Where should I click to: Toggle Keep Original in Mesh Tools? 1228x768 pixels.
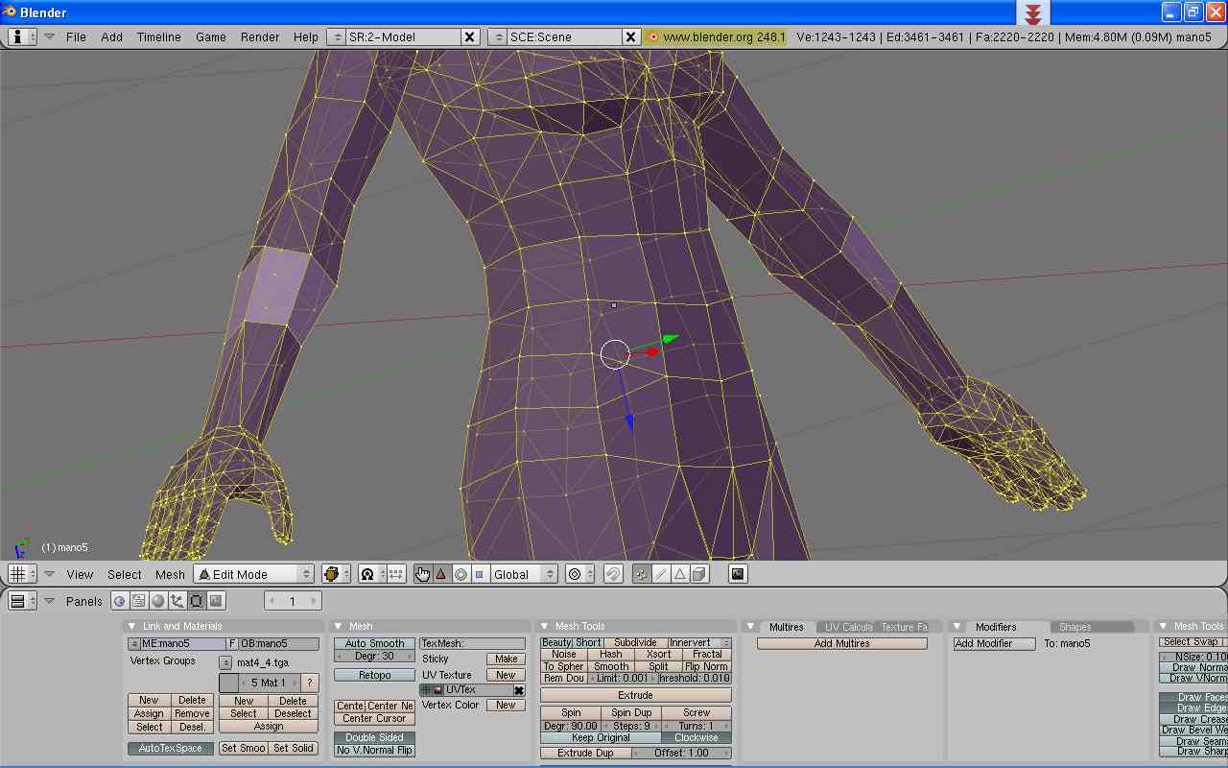click(x=601, y=738)
